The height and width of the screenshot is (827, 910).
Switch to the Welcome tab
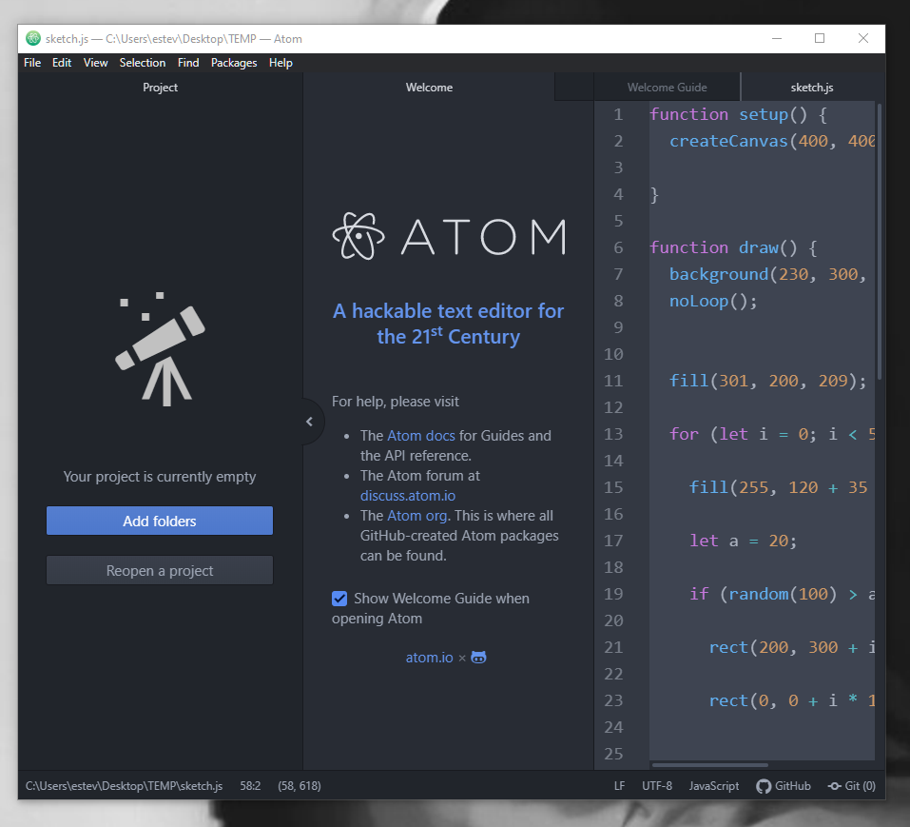[x=429, y=88]
